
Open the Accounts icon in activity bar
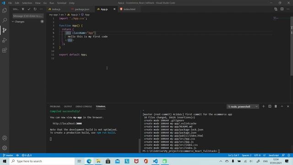point(5,138)
